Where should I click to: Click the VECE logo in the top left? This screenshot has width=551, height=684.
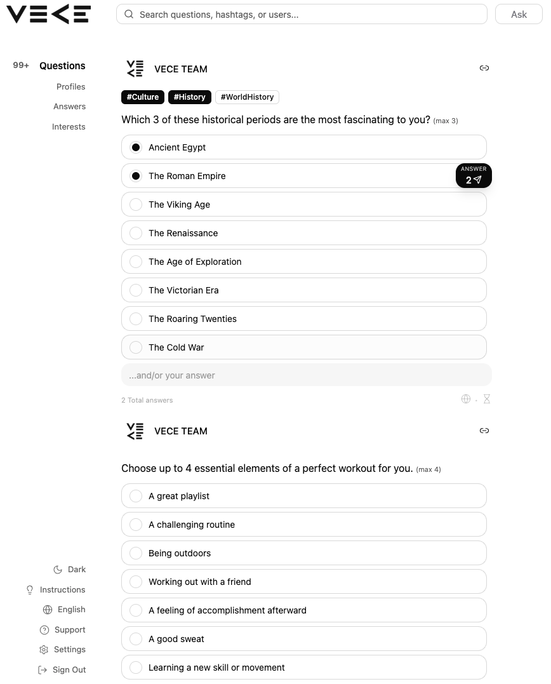(x=48, y=14)
